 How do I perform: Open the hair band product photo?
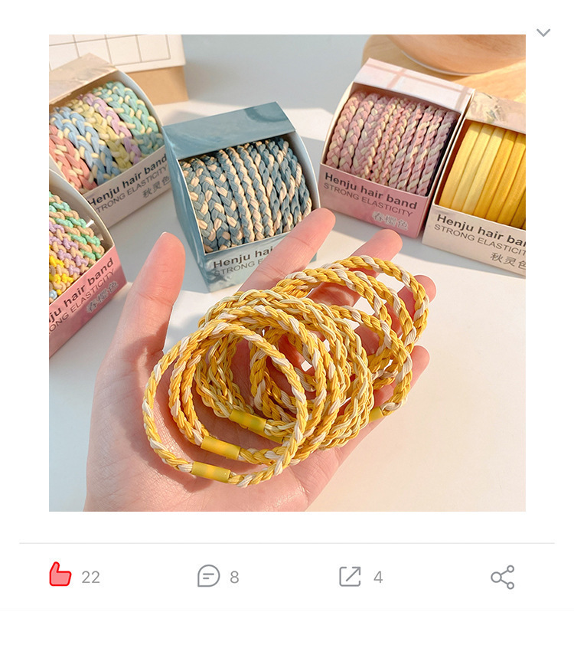(287, 272)
